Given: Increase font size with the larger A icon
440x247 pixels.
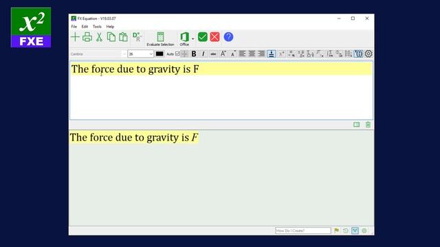Looking at the screenshot, I should [223, 54].
